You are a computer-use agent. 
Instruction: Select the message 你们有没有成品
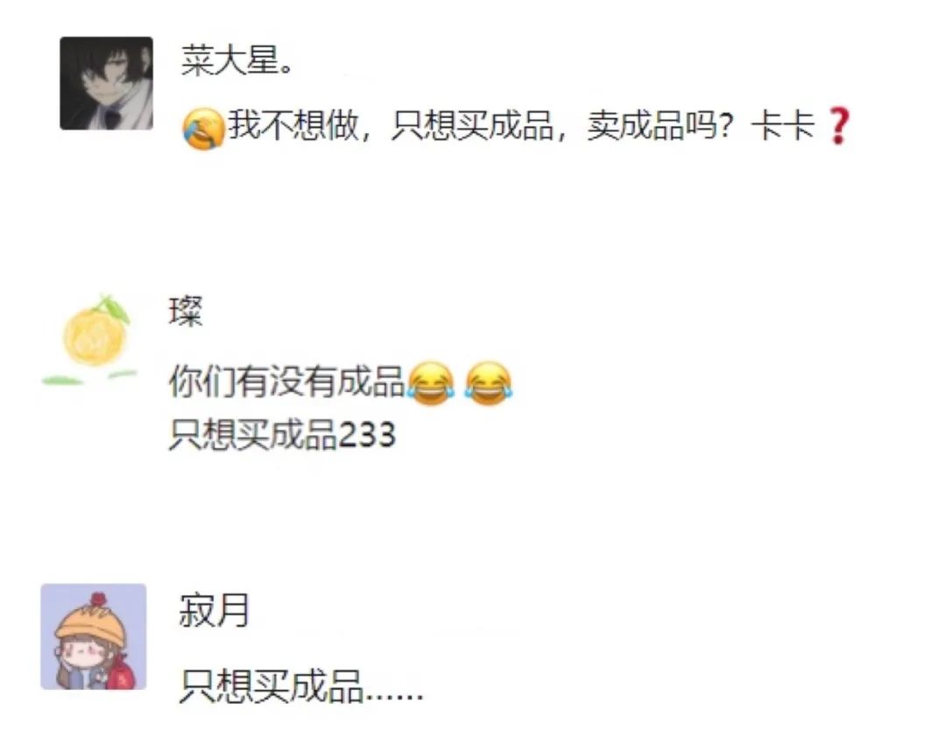[x=286, y=382]
